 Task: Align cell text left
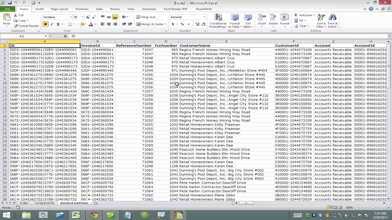(103, 24)
